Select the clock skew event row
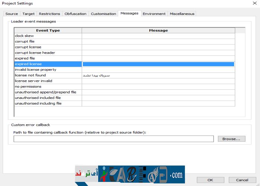The height and width of the screenshot is (186, 260). coord(48,36)
